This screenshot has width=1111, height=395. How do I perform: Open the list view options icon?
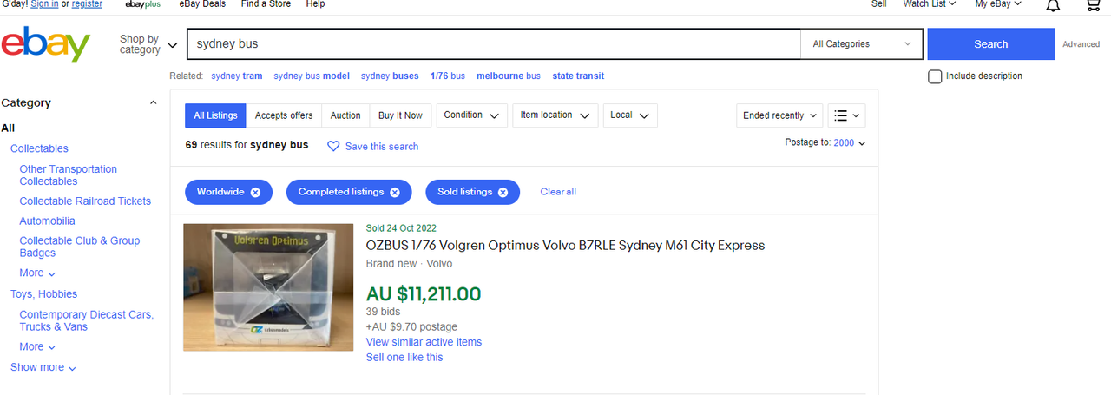[846, 115]
